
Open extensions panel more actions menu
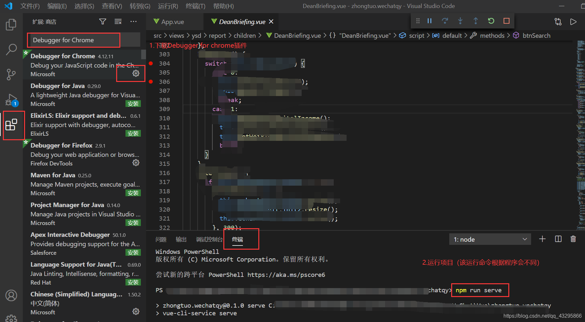pos(133,22)
